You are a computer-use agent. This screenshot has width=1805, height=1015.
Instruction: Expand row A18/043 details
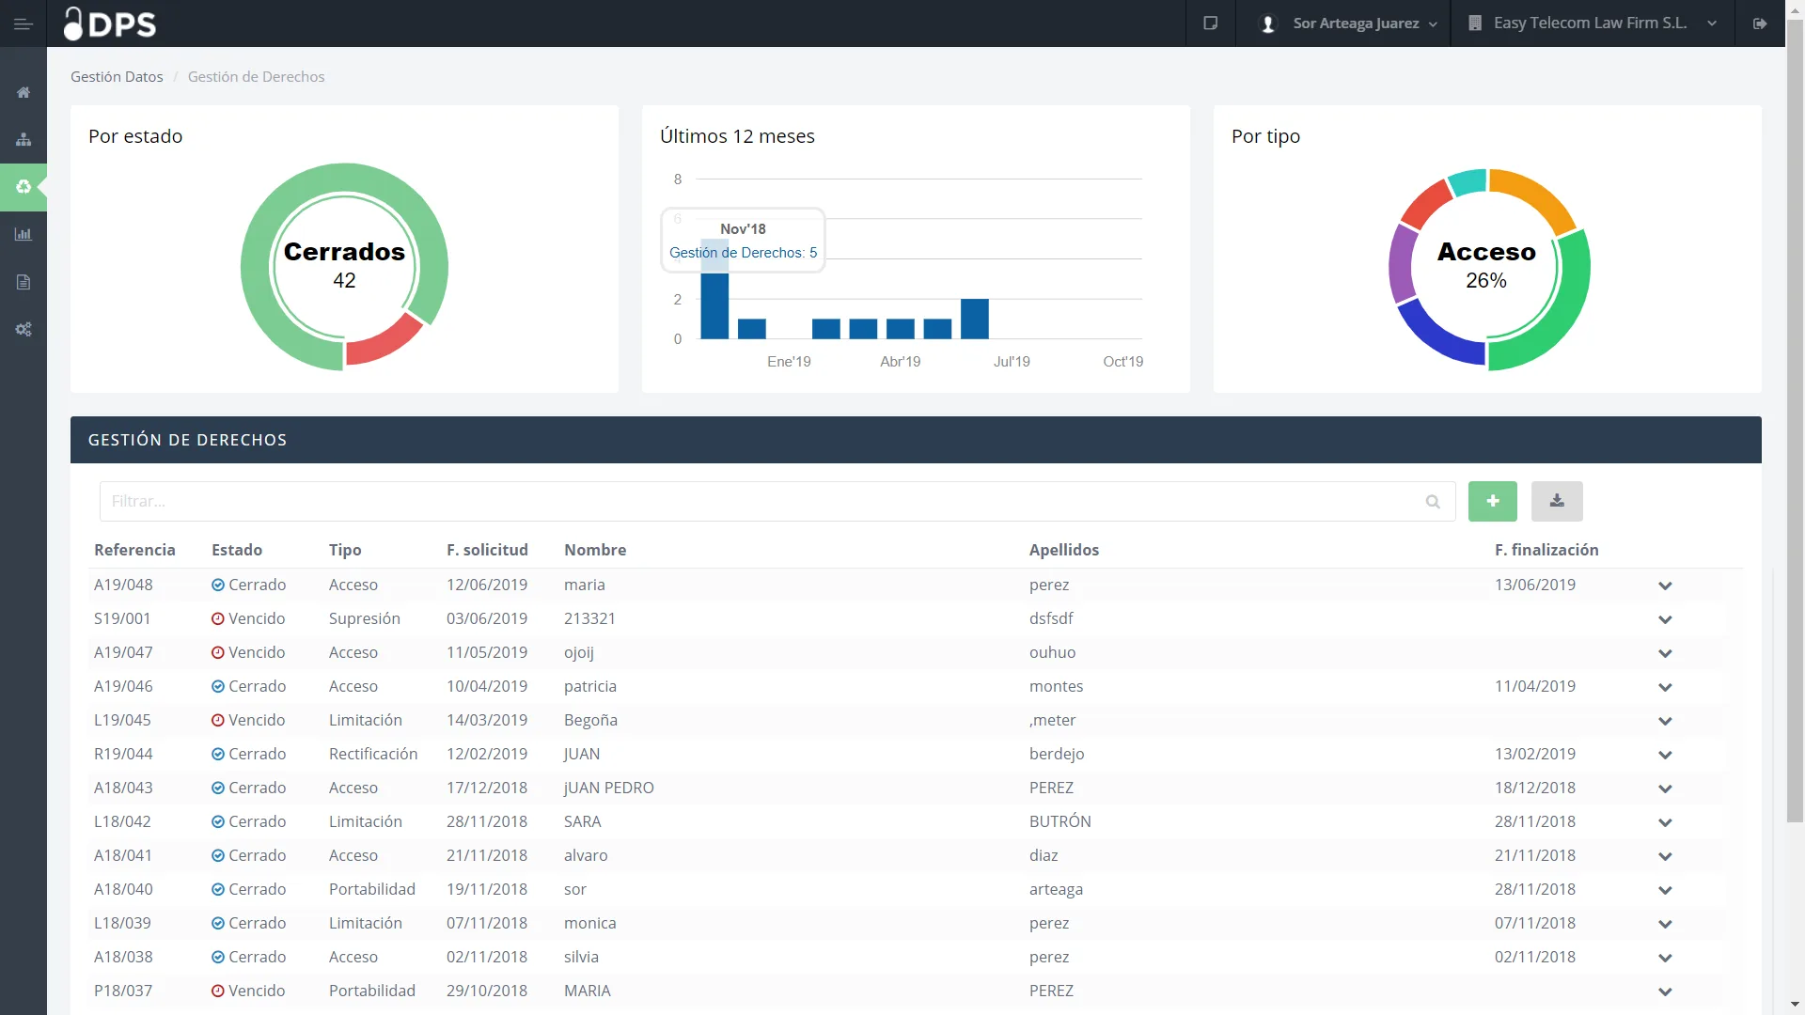tap(1665, 789)
